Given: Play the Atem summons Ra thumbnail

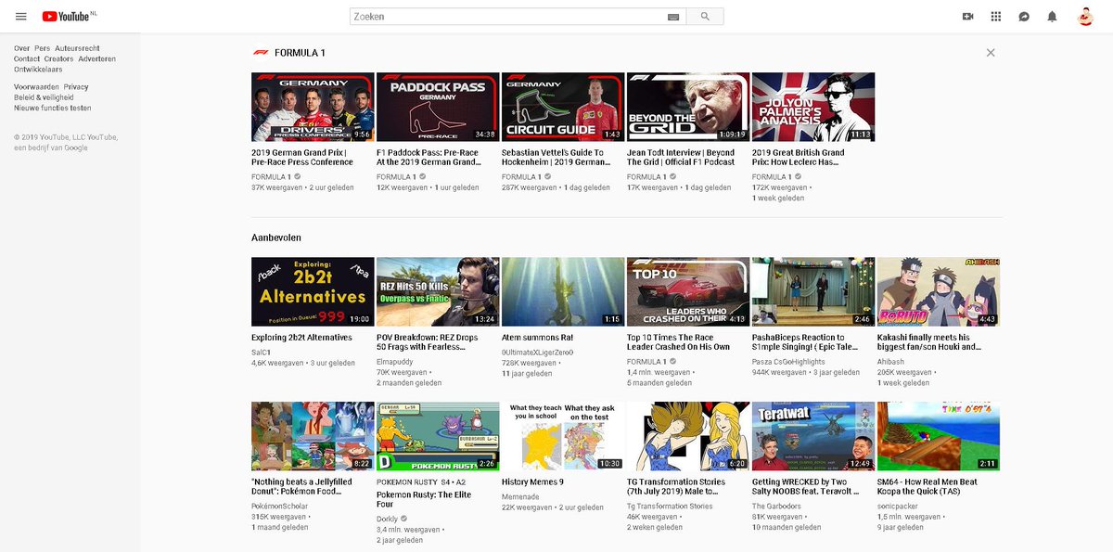Looking at the screenshot, I should [563, 291].
